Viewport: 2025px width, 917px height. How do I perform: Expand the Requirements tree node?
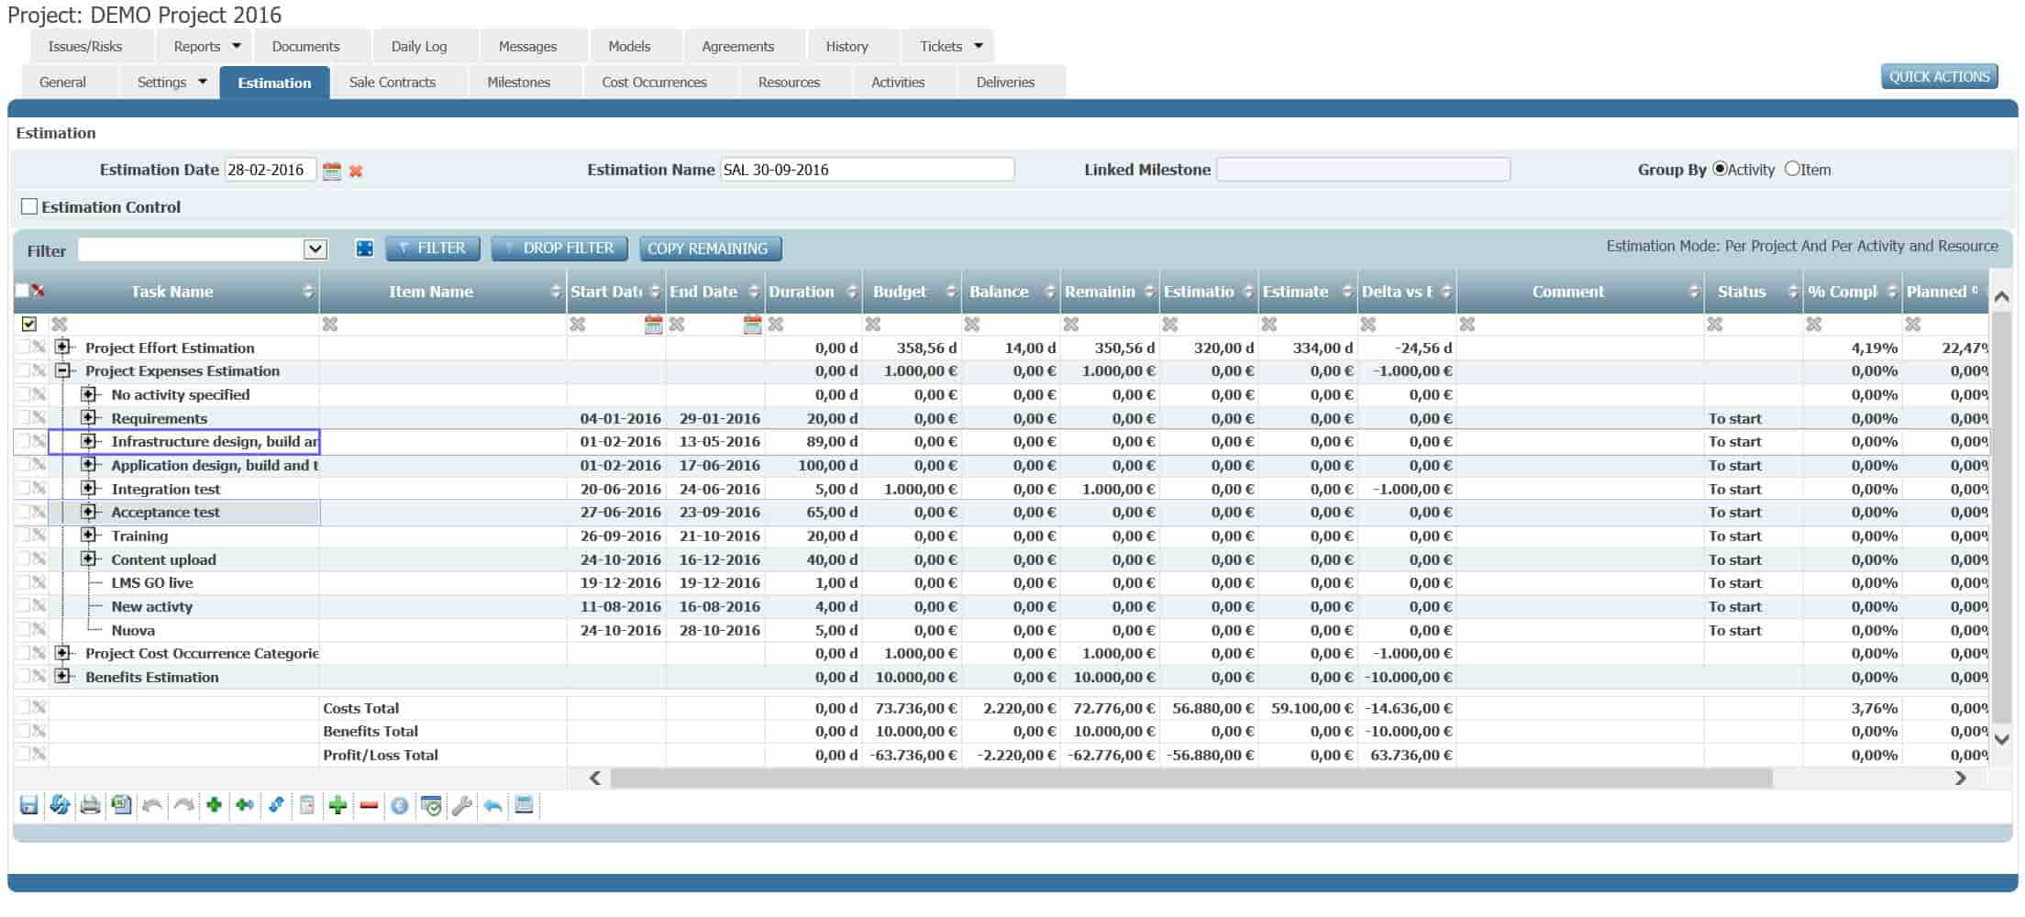pyautogui.click(x=88, y=417)
